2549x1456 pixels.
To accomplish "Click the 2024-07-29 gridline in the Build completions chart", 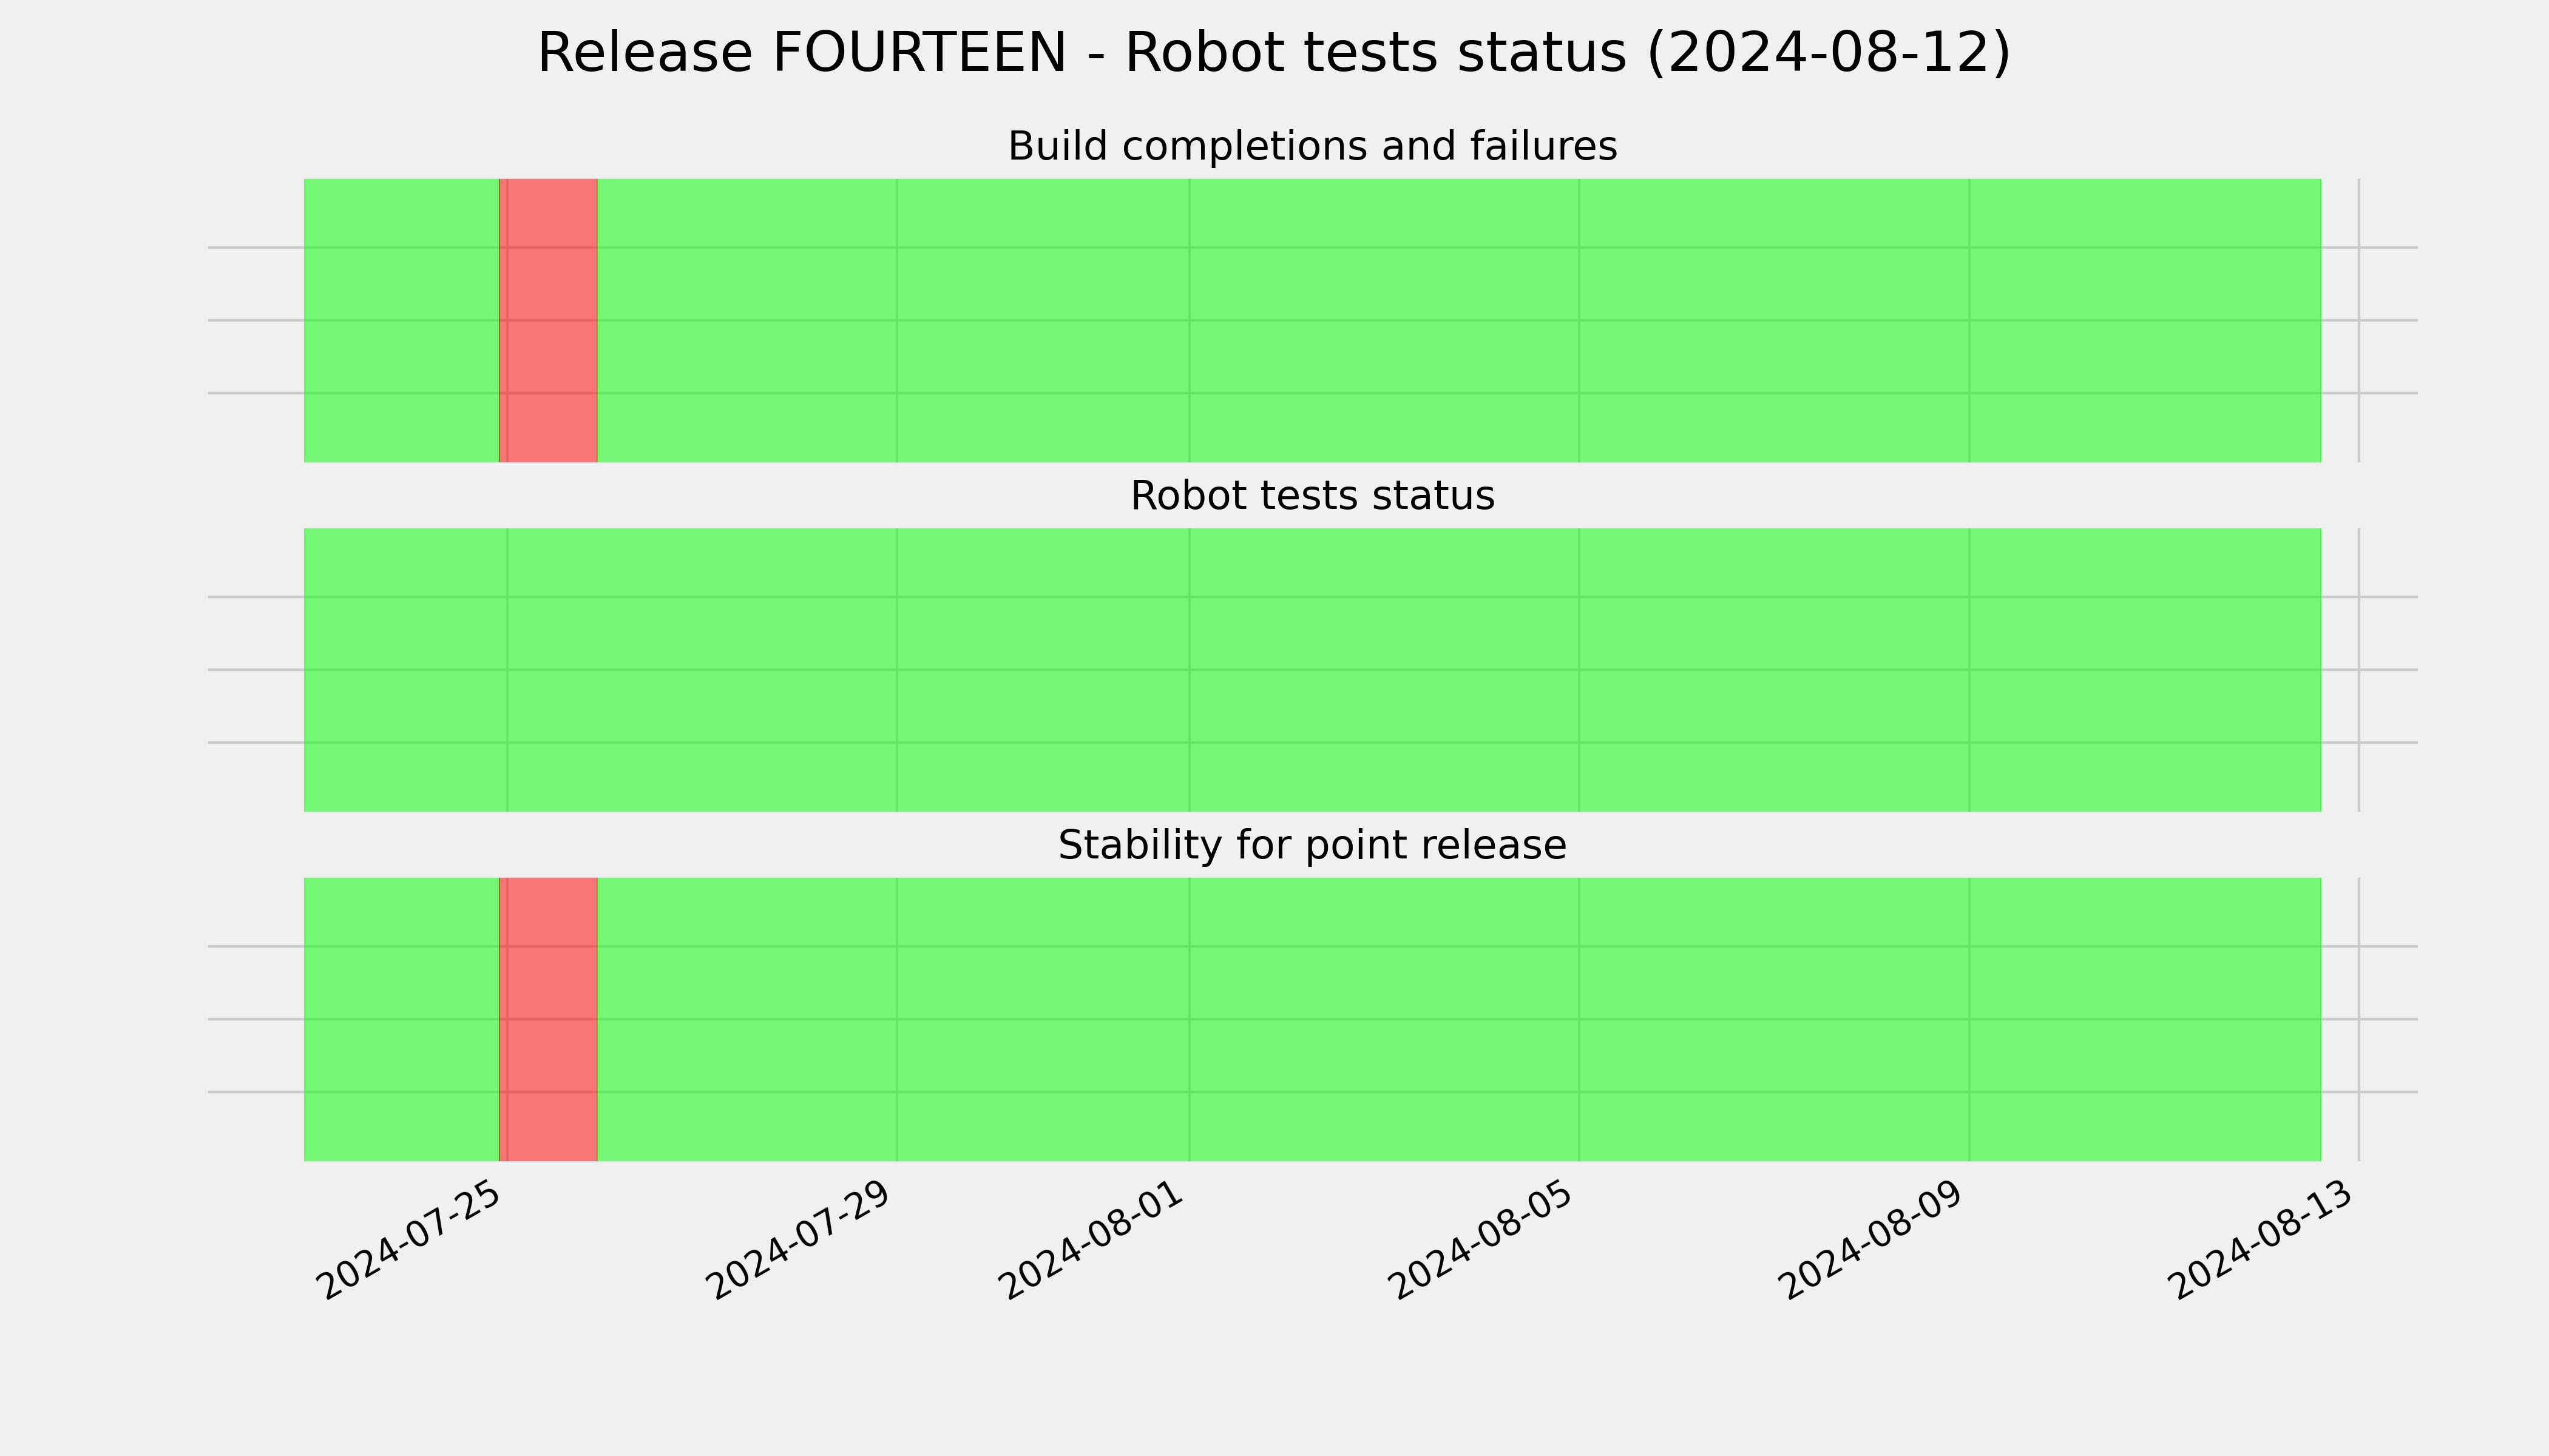I will [x=898, y=321].
